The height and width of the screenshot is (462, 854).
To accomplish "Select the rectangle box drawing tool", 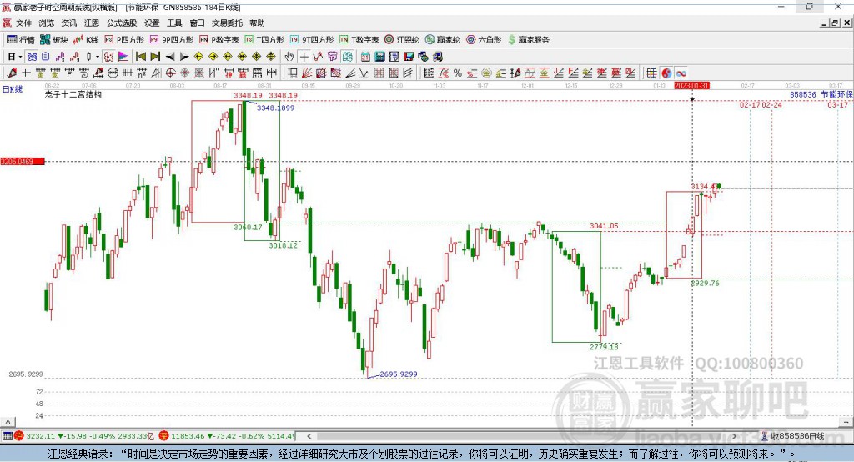I will 292,73.
